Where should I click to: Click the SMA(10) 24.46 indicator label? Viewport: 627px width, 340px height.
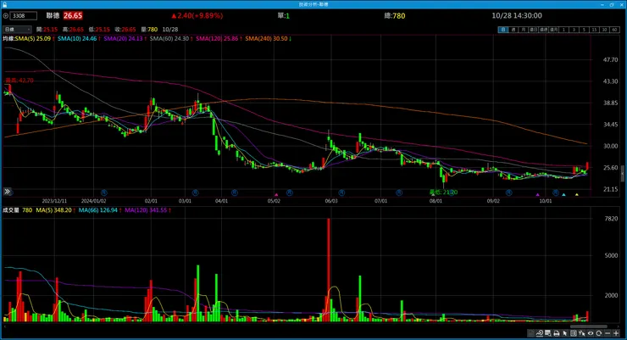(x=79, y=39)
